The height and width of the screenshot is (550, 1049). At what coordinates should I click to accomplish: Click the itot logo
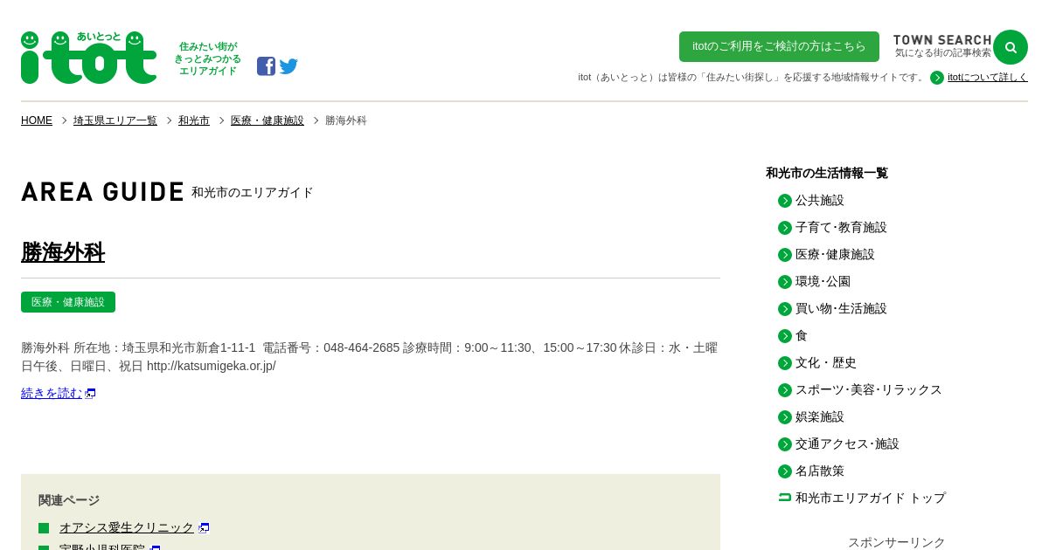[88, 58]
